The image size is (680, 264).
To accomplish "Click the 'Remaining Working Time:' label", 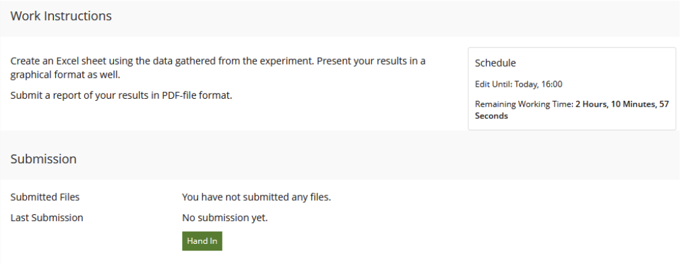I will pyautogui.click(x=524, y=104).
